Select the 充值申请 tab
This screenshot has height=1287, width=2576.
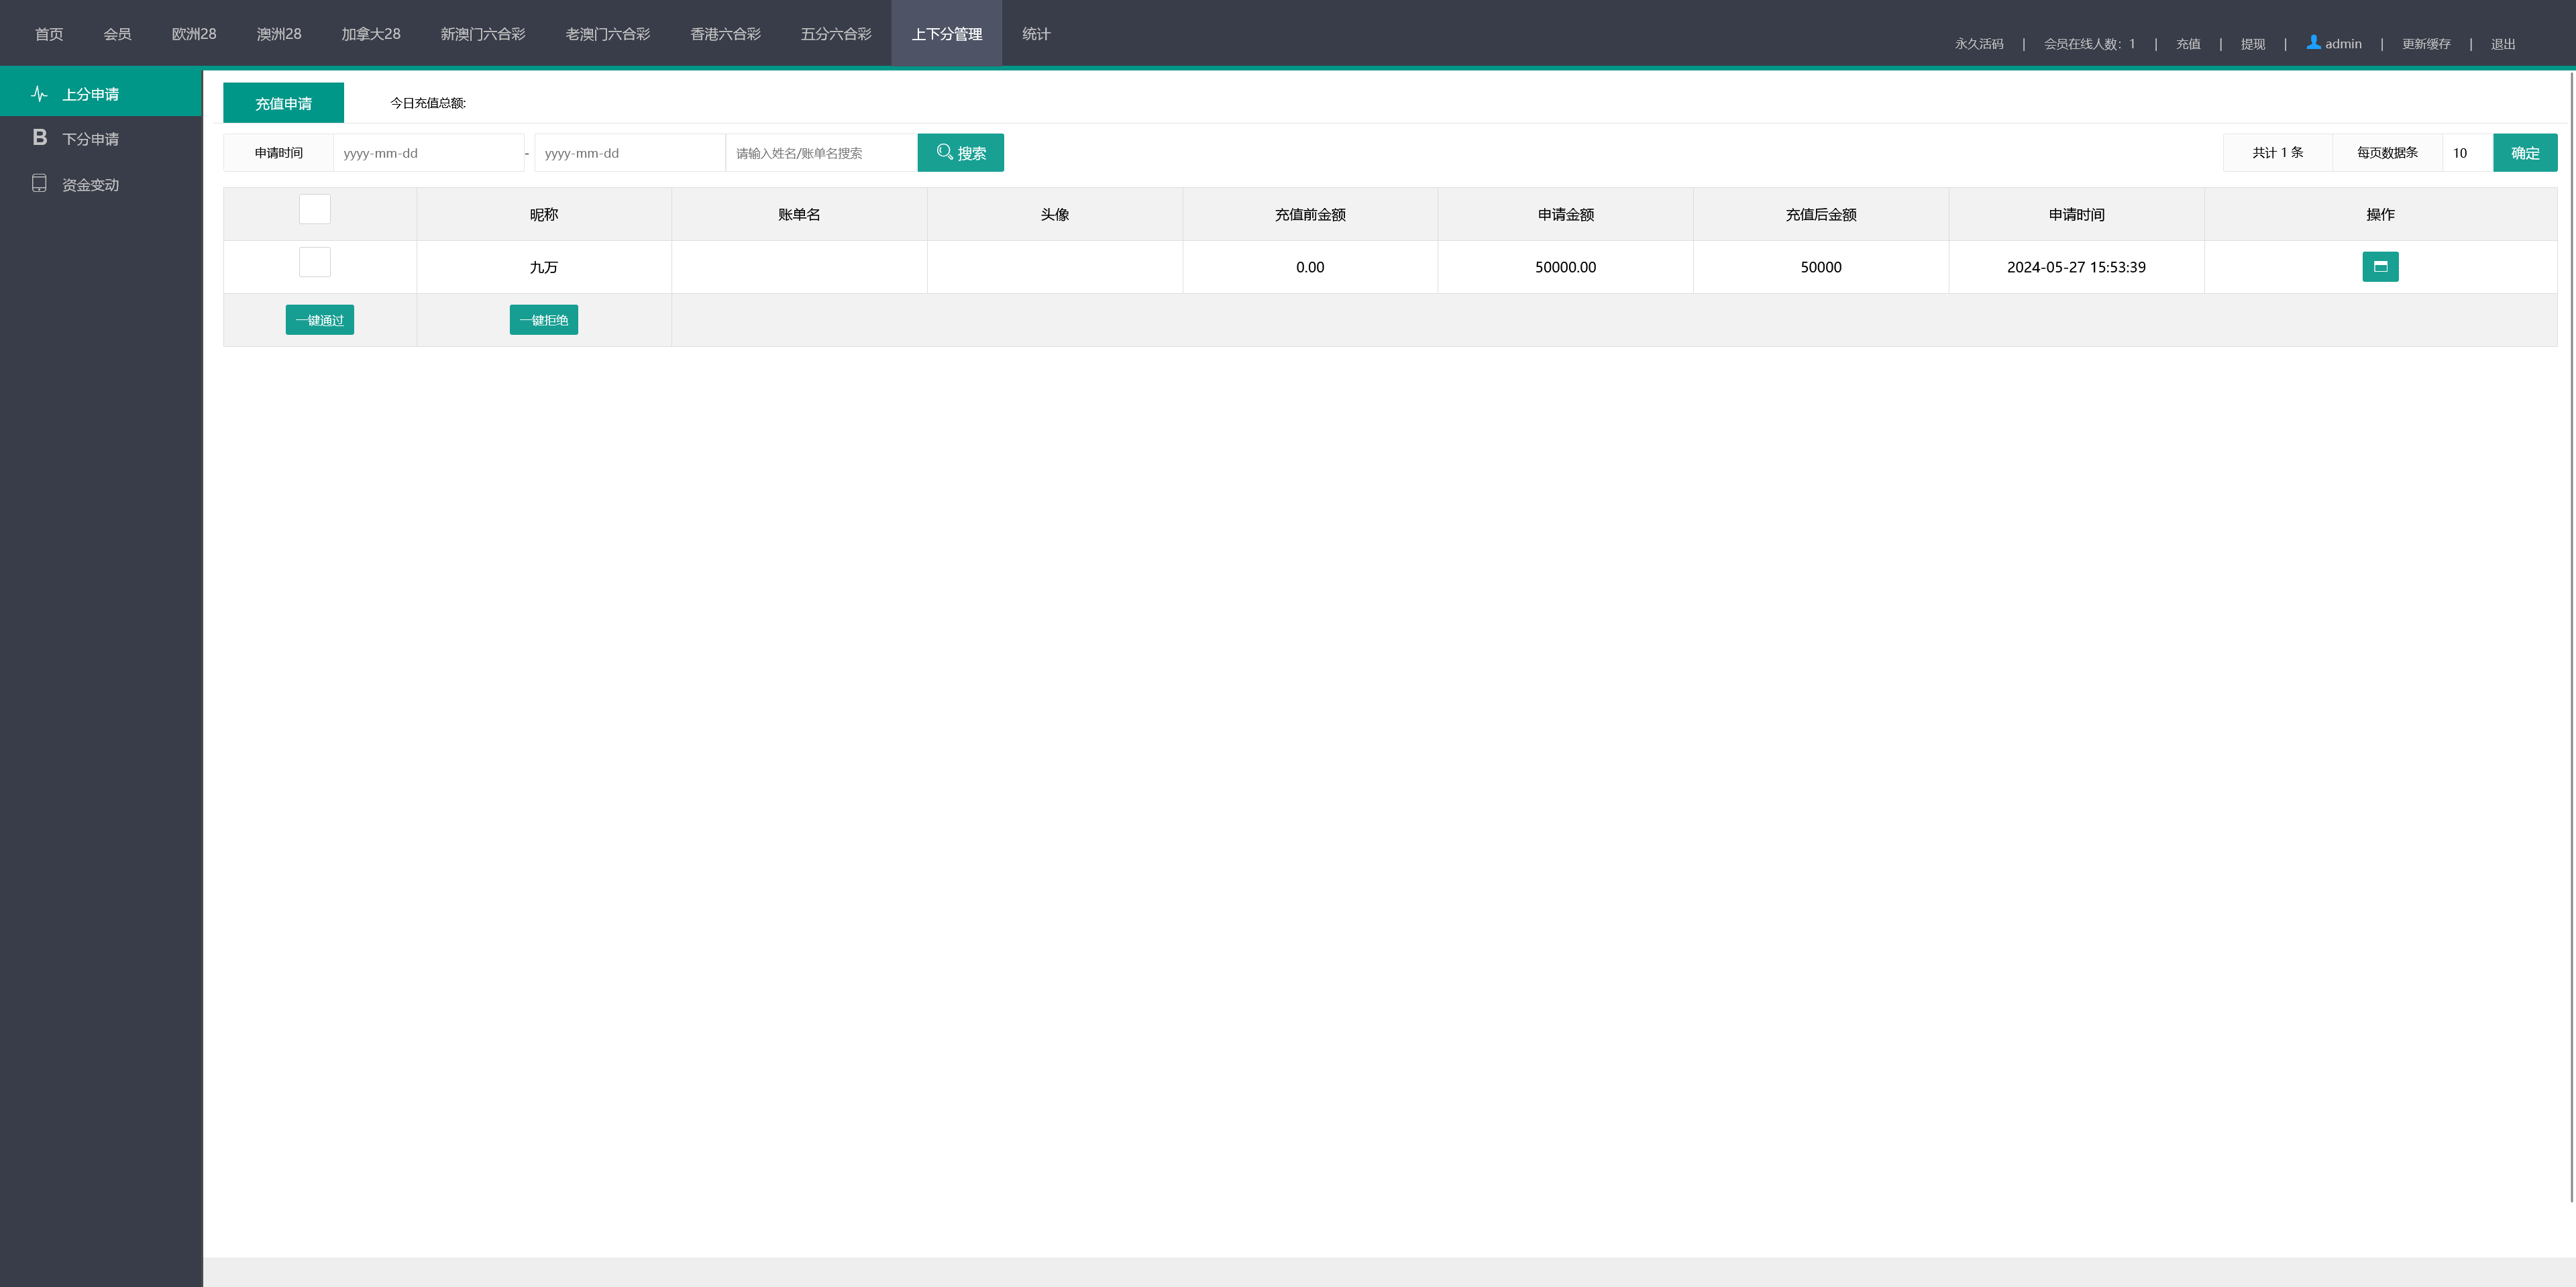point(283,103)
